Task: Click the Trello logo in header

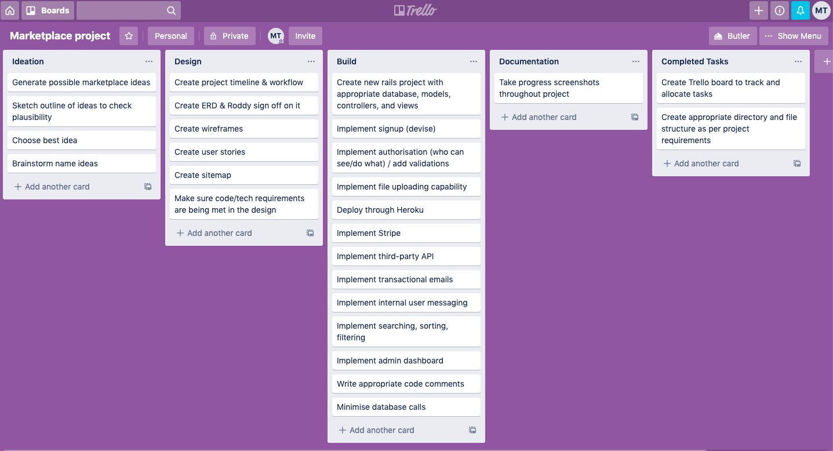Action: (415, 10)
